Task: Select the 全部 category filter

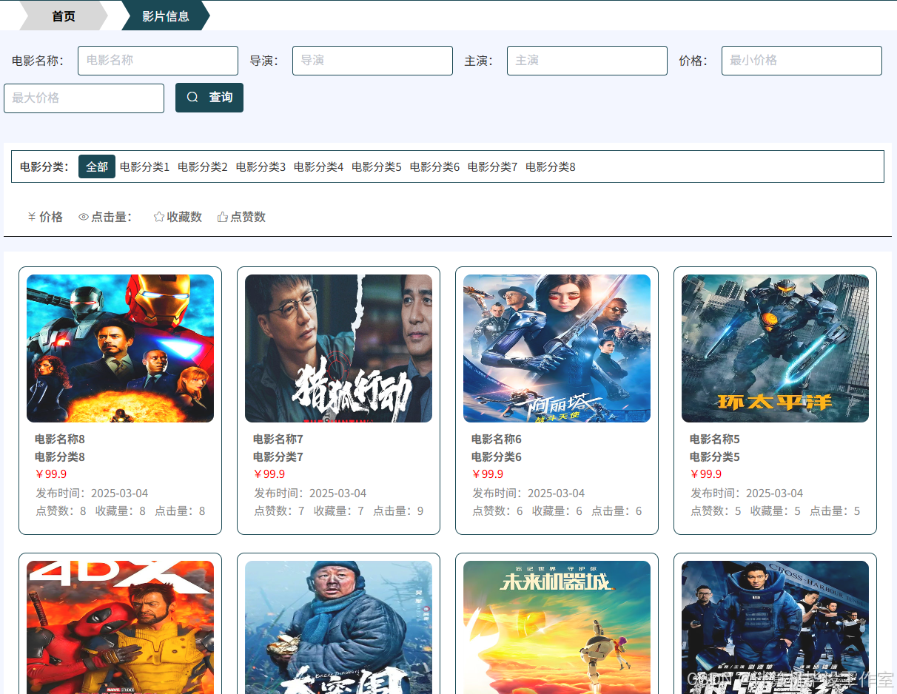Action: 97,166
